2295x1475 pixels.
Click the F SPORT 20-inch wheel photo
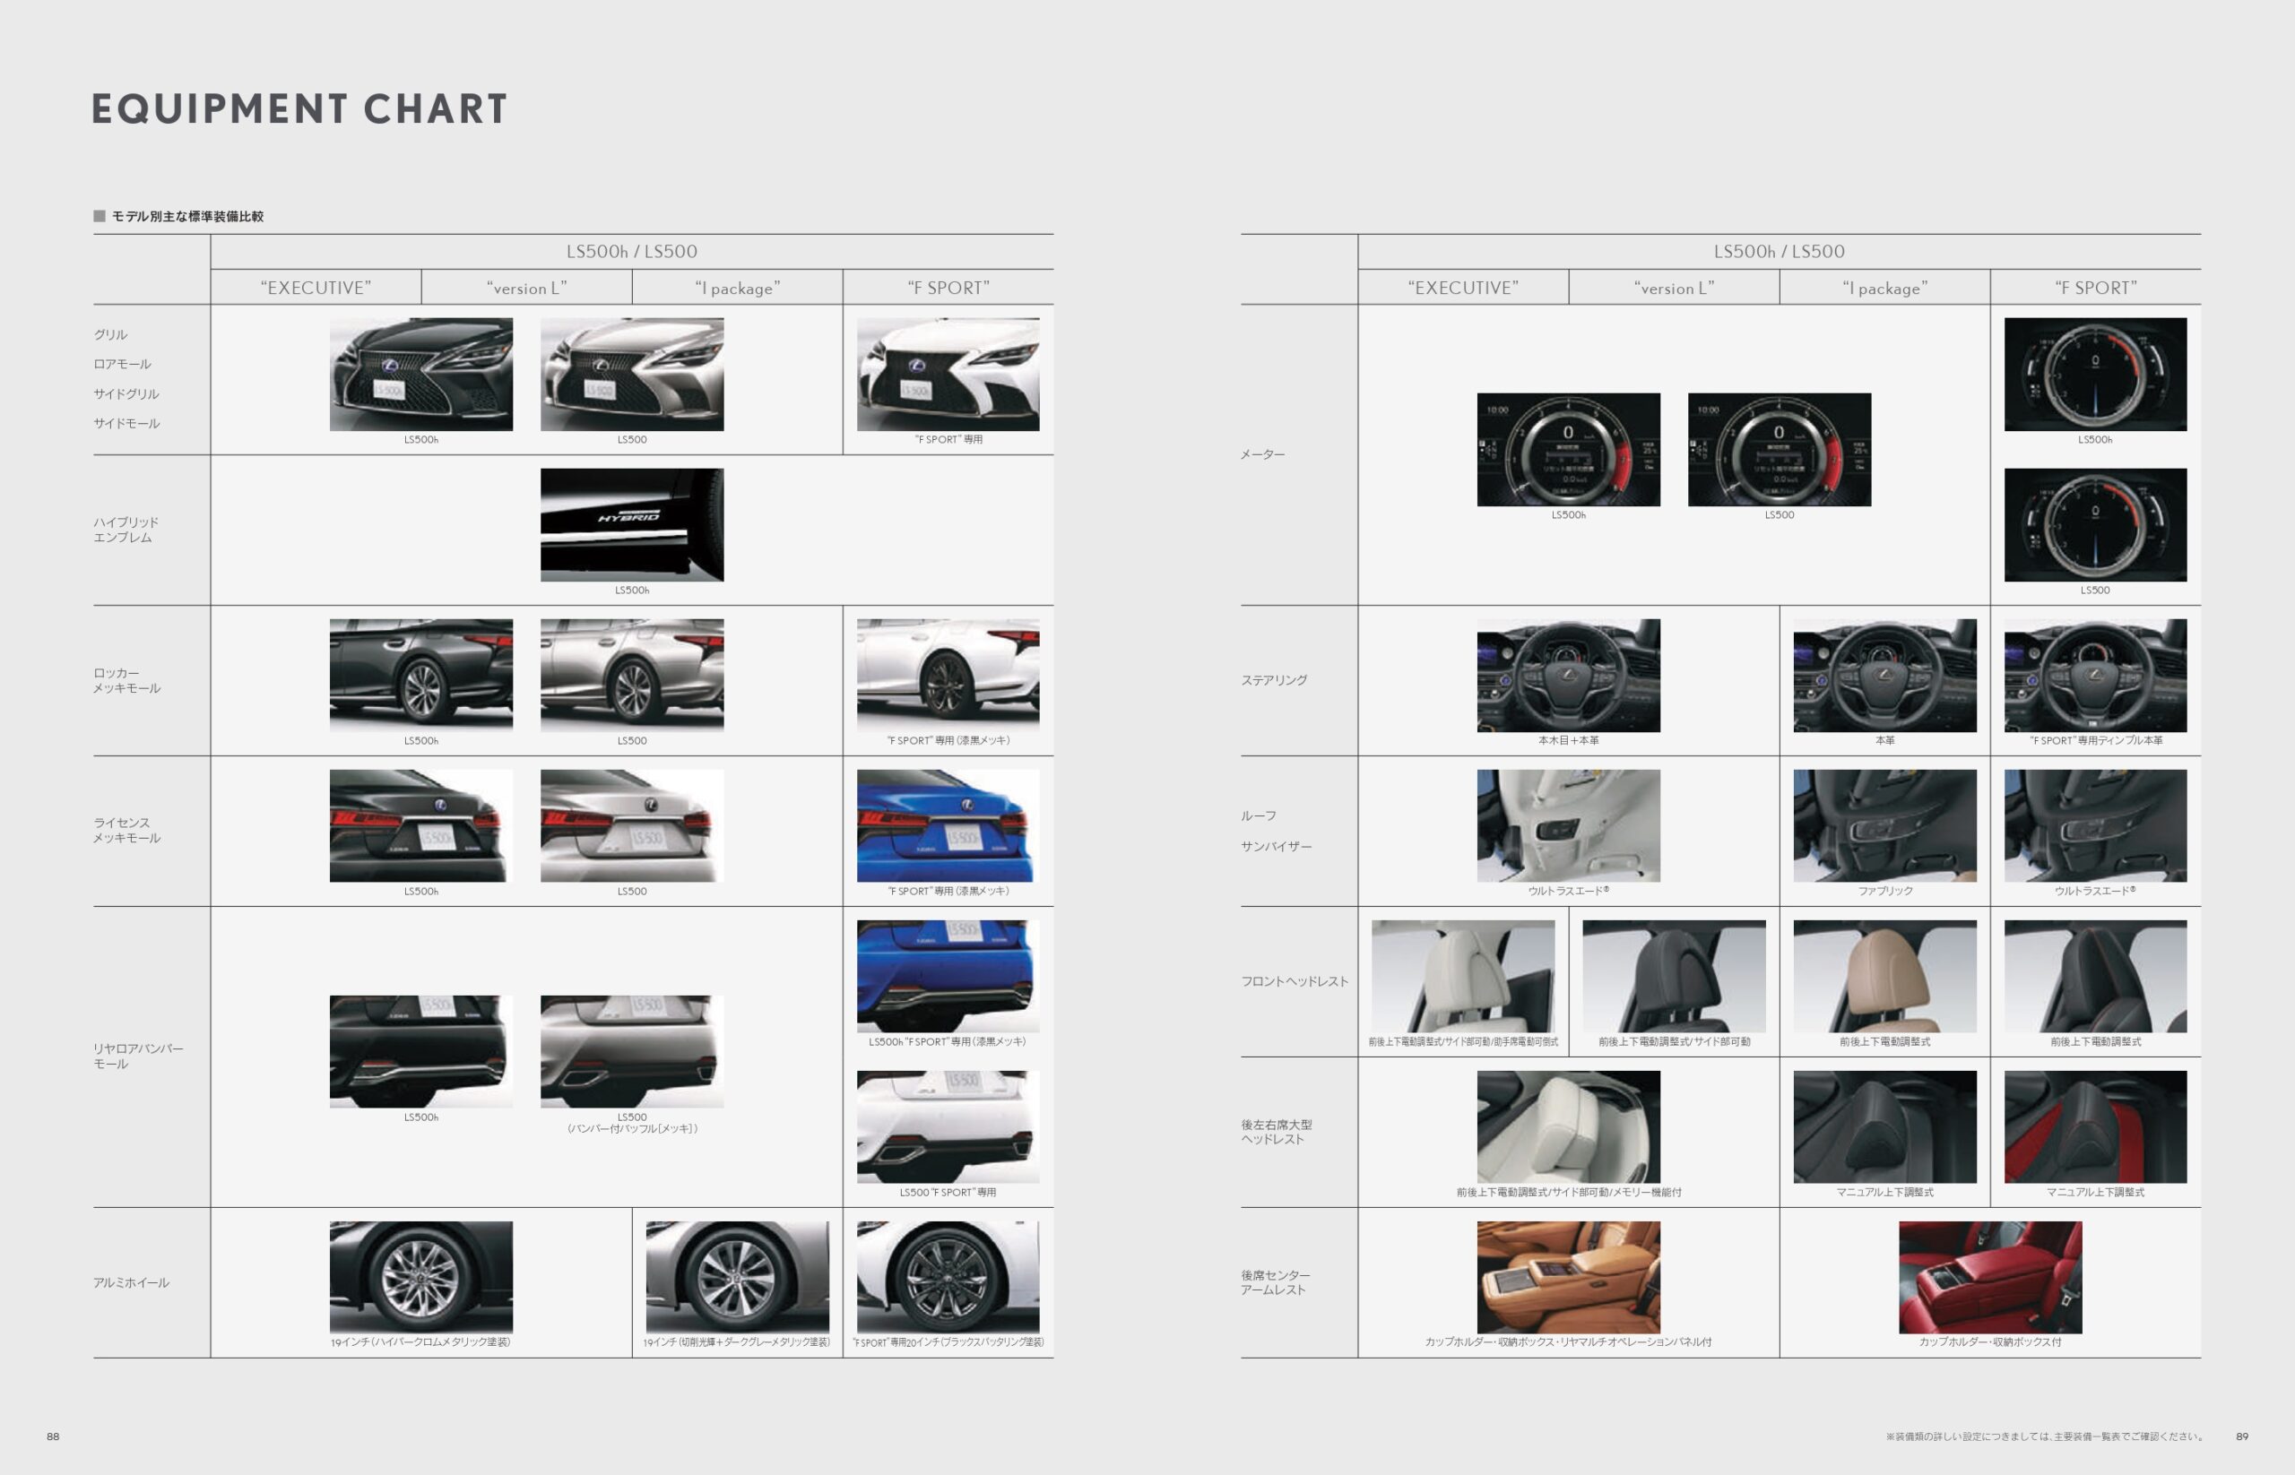click(x=948, y=1277)
